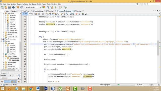The width and height of the screenshot is (161, 91).
Task: Click the (1 more...) status link
Action: [x=140, y=85]
